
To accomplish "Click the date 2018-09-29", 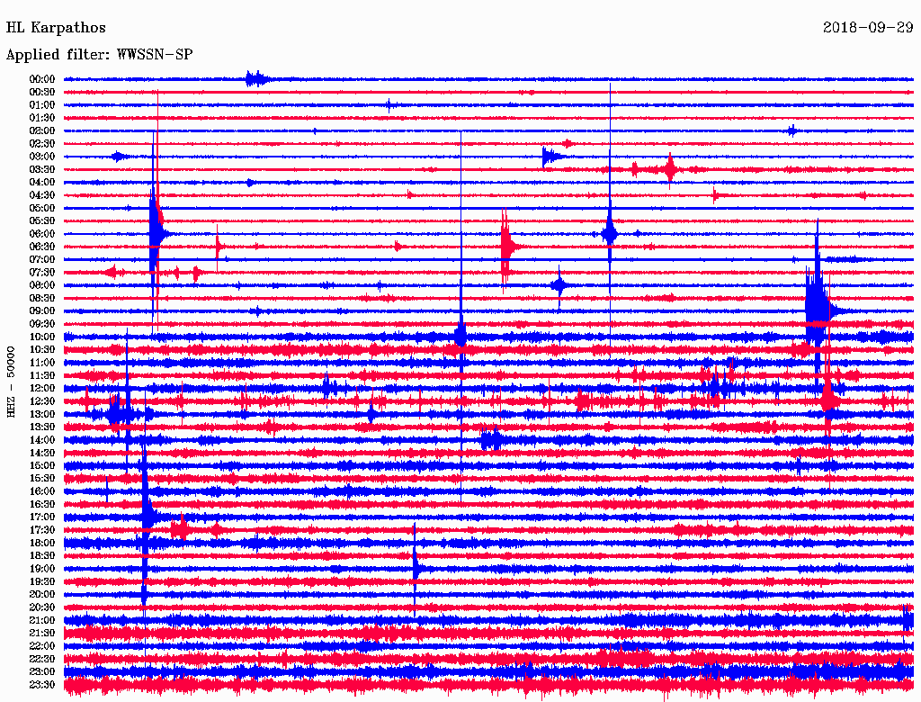I will tap(868, 27).
